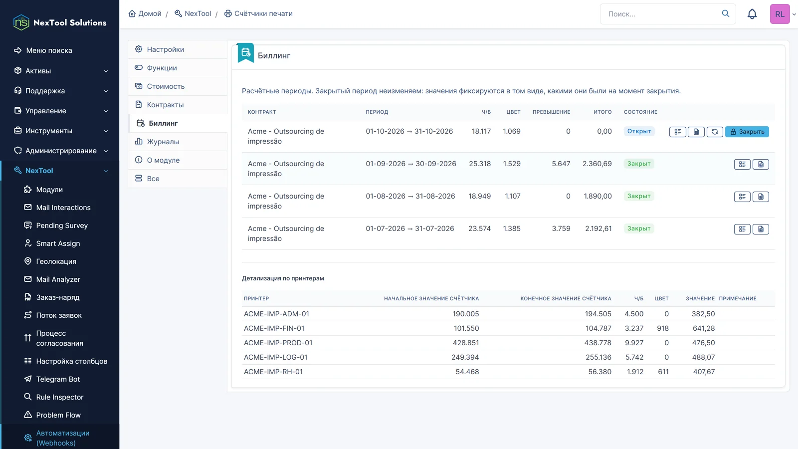Open the О модуле tab

tap(178, 160)
